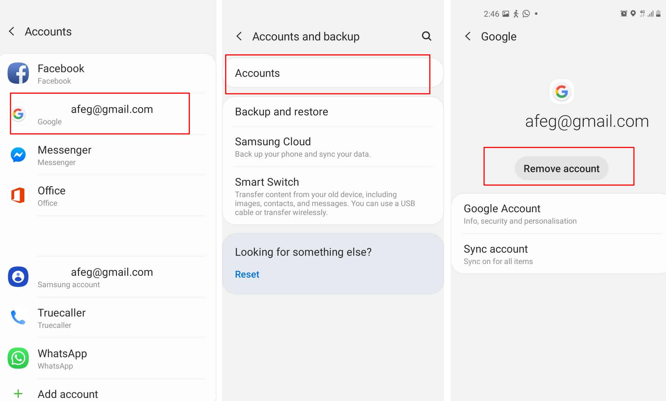Open the Office account entry

click(x=108, y=195)
